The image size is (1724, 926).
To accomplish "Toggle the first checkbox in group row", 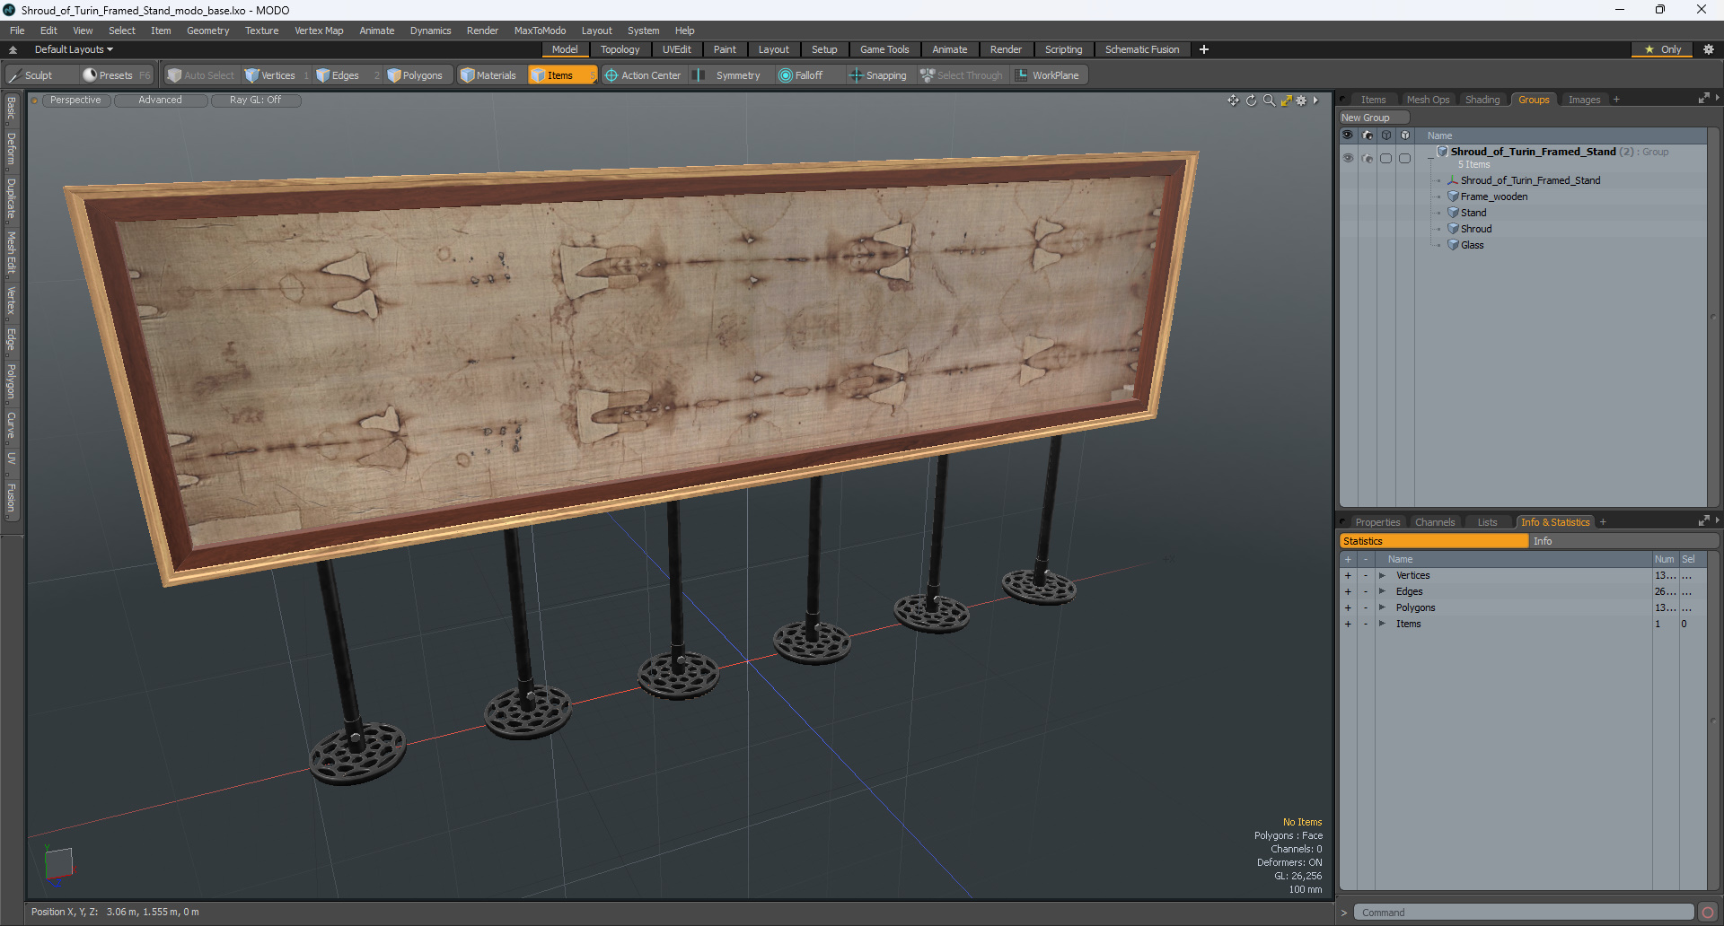I will (1385, 158).
